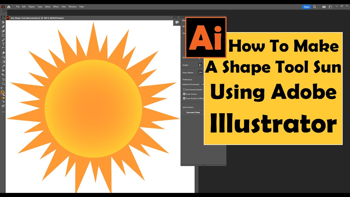Open the Type menu

tap(40, 7)
